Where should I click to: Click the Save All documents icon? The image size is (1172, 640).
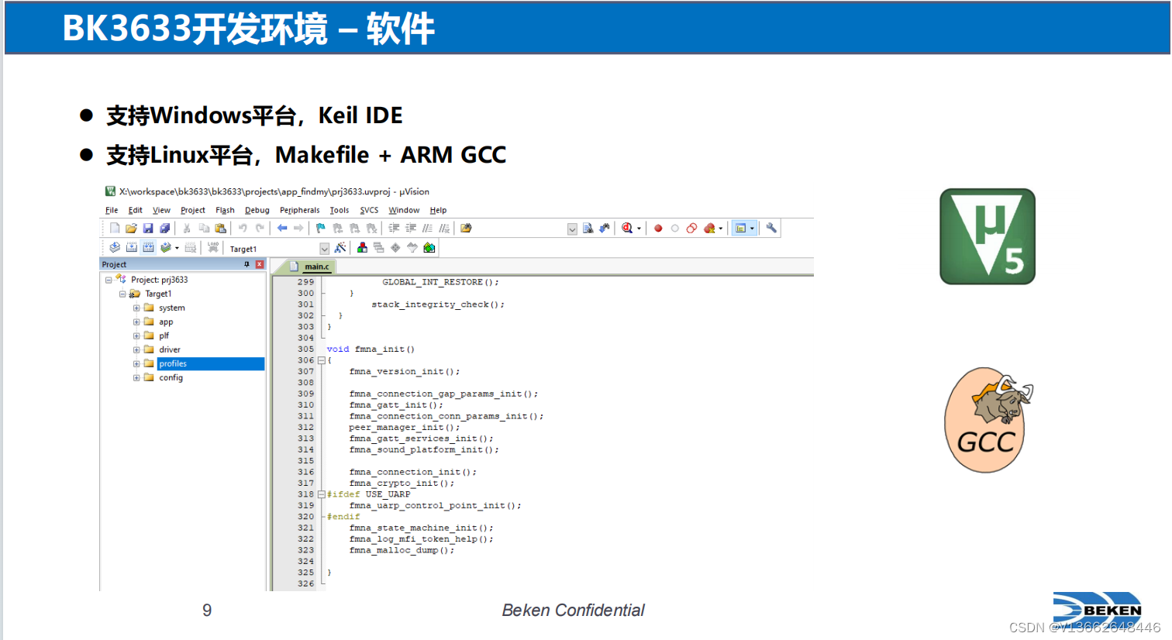pyautogui.click(x=164, y=227)
